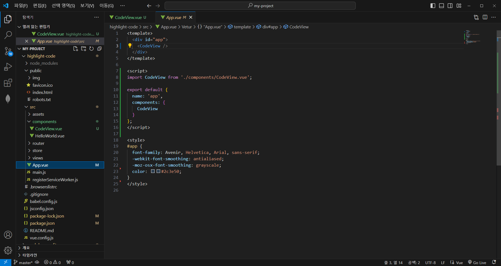Toggle the primary sidebar visibility

(433, 6)
